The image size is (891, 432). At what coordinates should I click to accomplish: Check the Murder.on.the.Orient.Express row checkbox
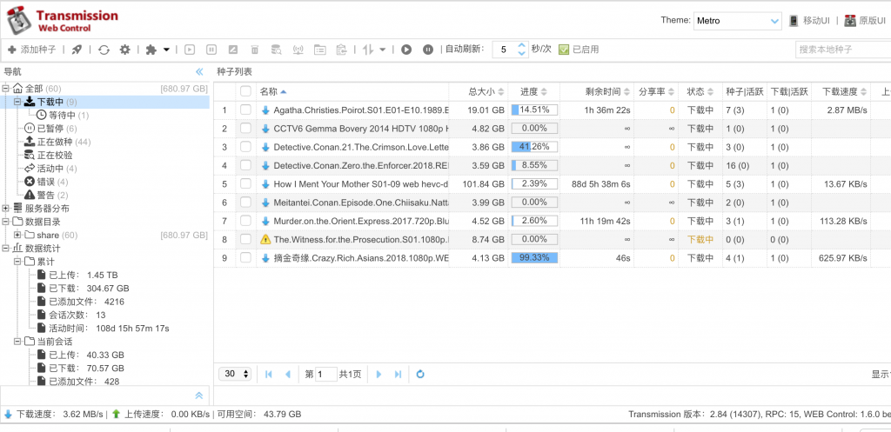click(245, 221)
